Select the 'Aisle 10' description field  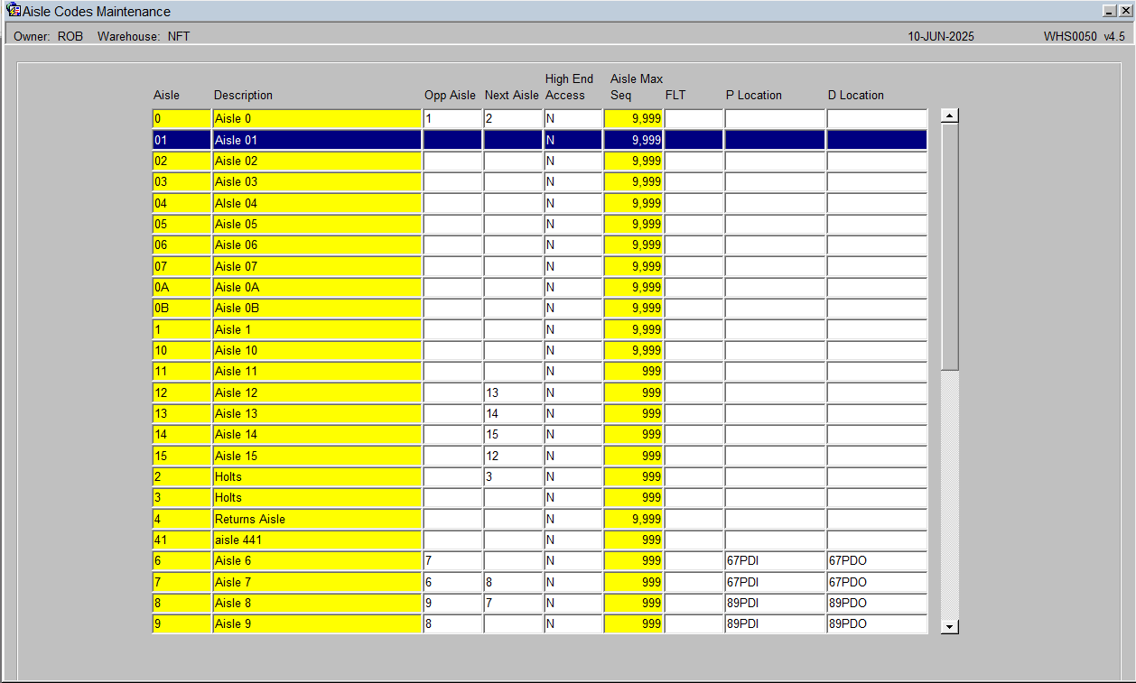pyautogui.click(x=317, y=350)
